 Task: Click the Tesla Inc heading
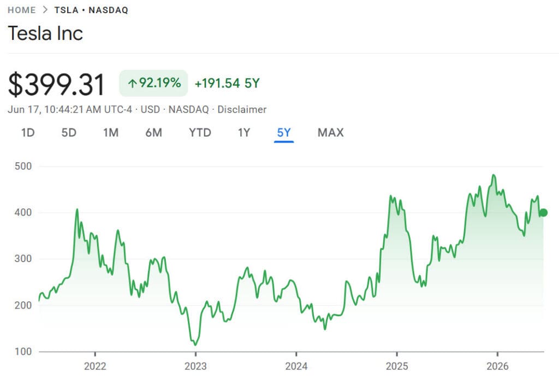pos(45,33)
